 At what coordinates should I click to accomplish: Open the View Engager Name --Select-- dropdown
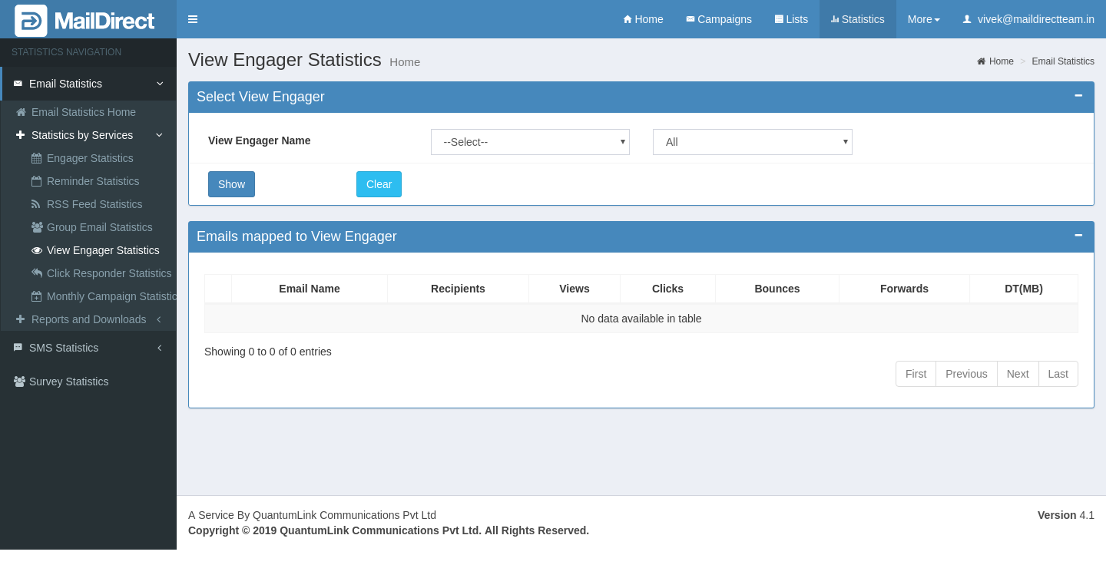coord(530,142)
